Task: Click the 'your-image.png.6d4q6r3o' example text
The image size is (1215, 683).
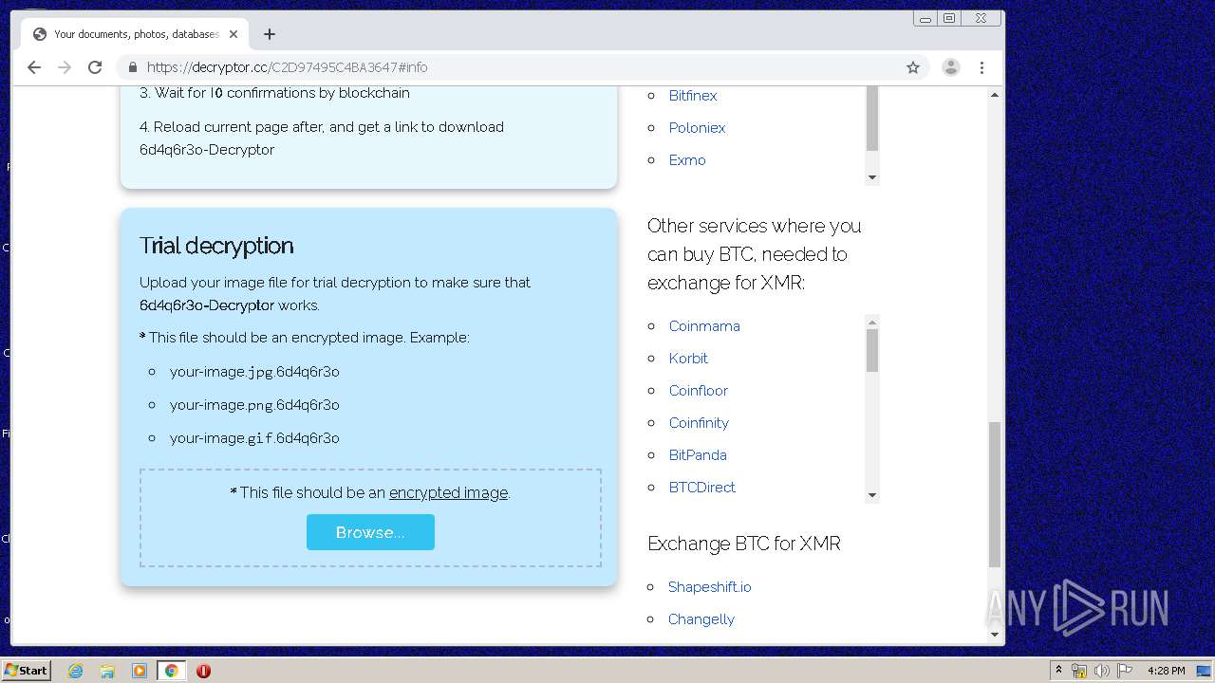Action: coord(254,405)
